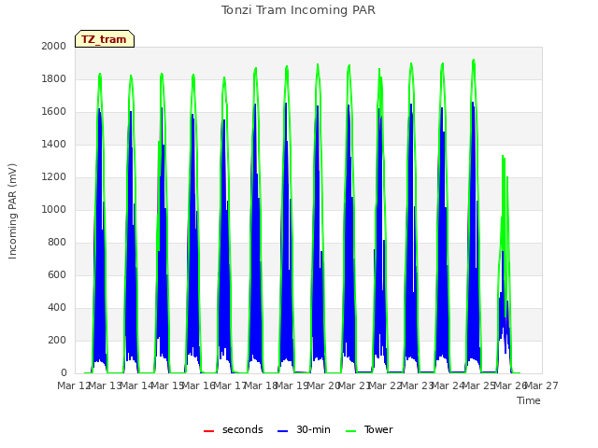Click the red seconds legend swatch
Screen dimensions: 598x448
[x=209, y=431]
